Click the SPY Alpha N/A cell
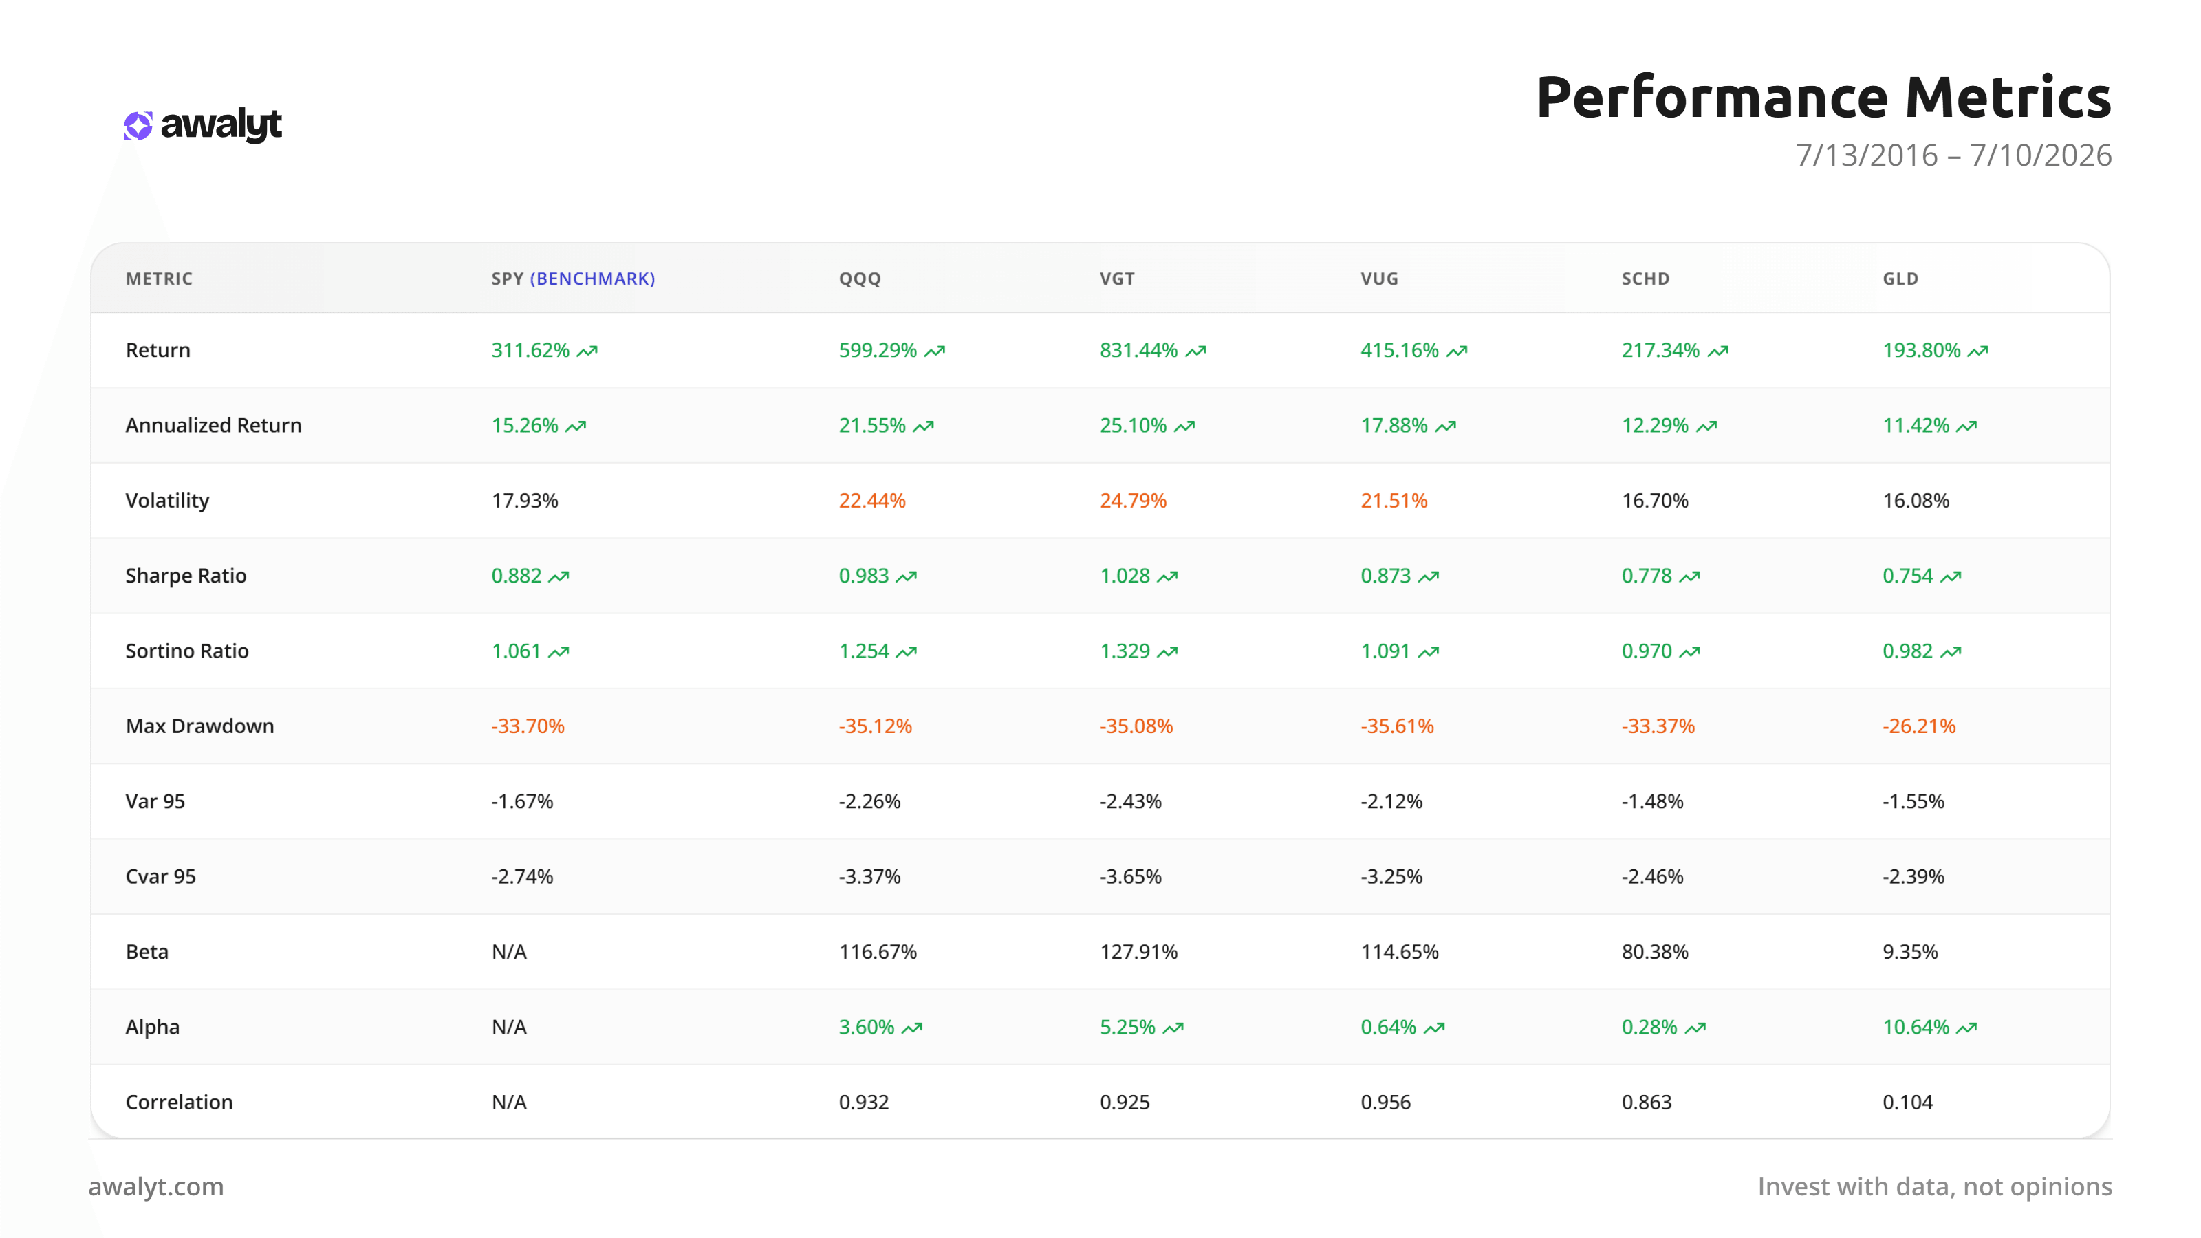 tap(509, 1027)
